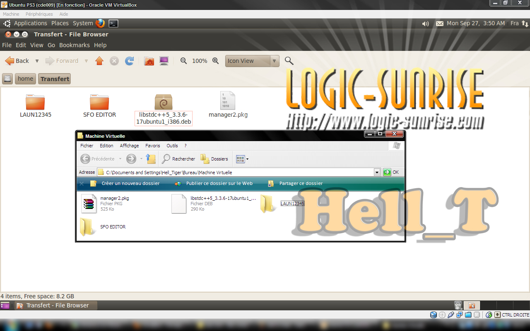The image size is (530, 331).
Task: Click the VirtualBox network adapters icon
Action: tap(460, 315)
